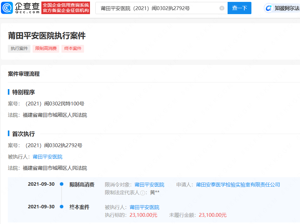Click the timeline dot for 终本案件
The width and height of the screenshot is (300, 224).
[x=62, y=207]
